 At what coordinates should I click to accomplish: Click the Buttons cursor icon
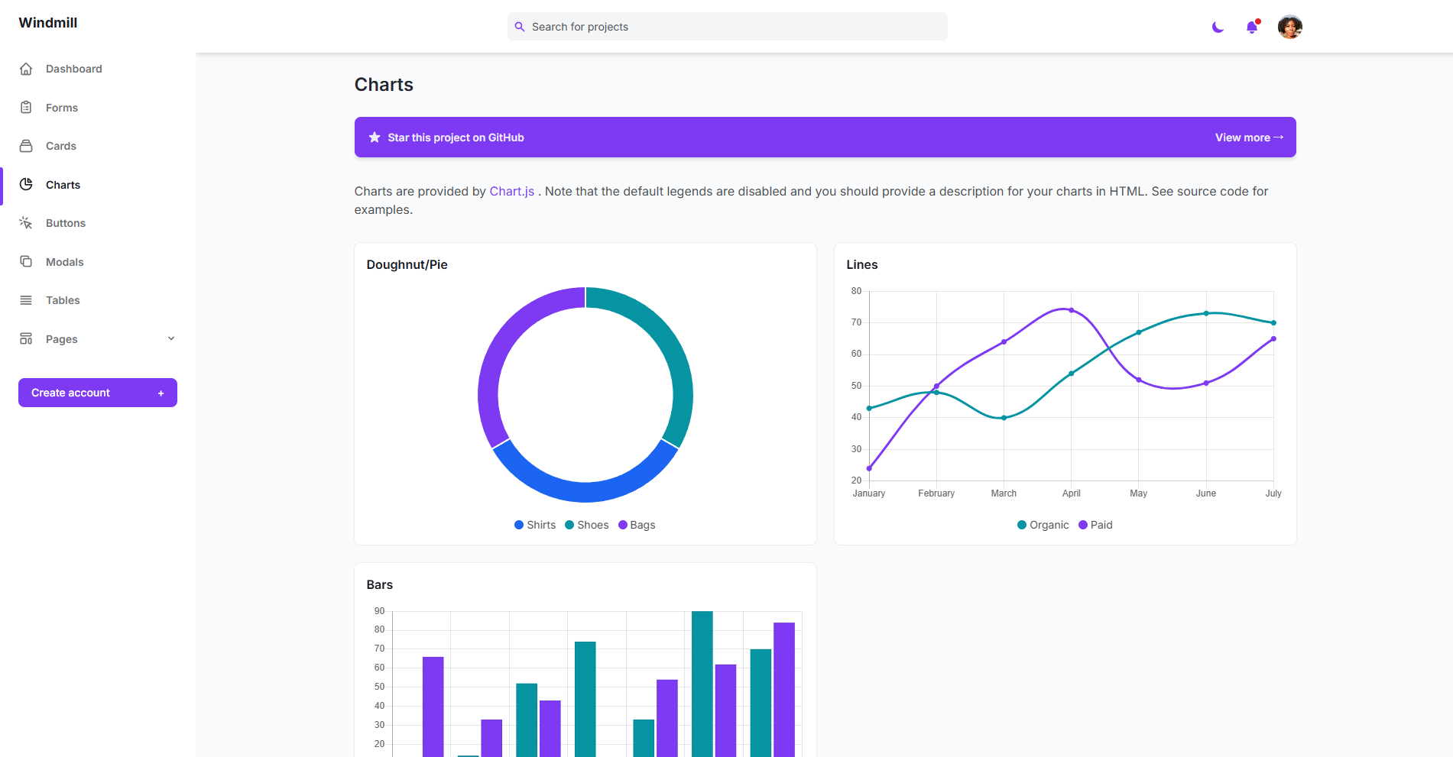tap(26, 223)
